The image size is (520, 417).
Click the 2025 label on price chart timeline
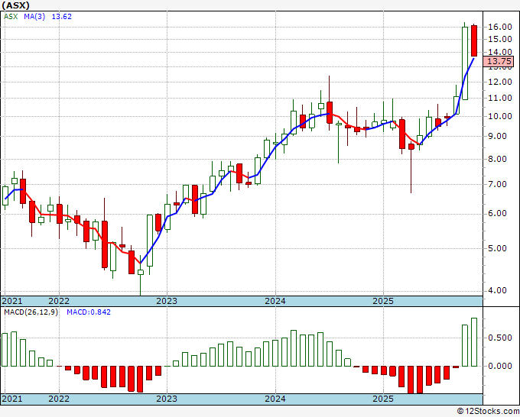(383, 301)
